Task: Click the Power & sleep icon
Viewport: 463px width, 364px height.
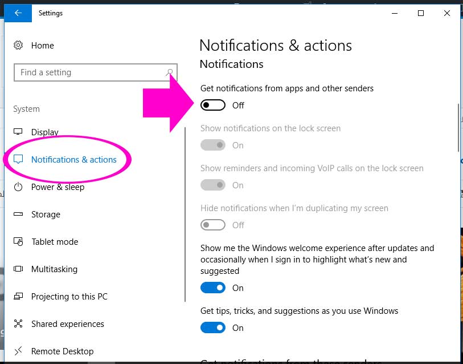Action: pos(18,187)
